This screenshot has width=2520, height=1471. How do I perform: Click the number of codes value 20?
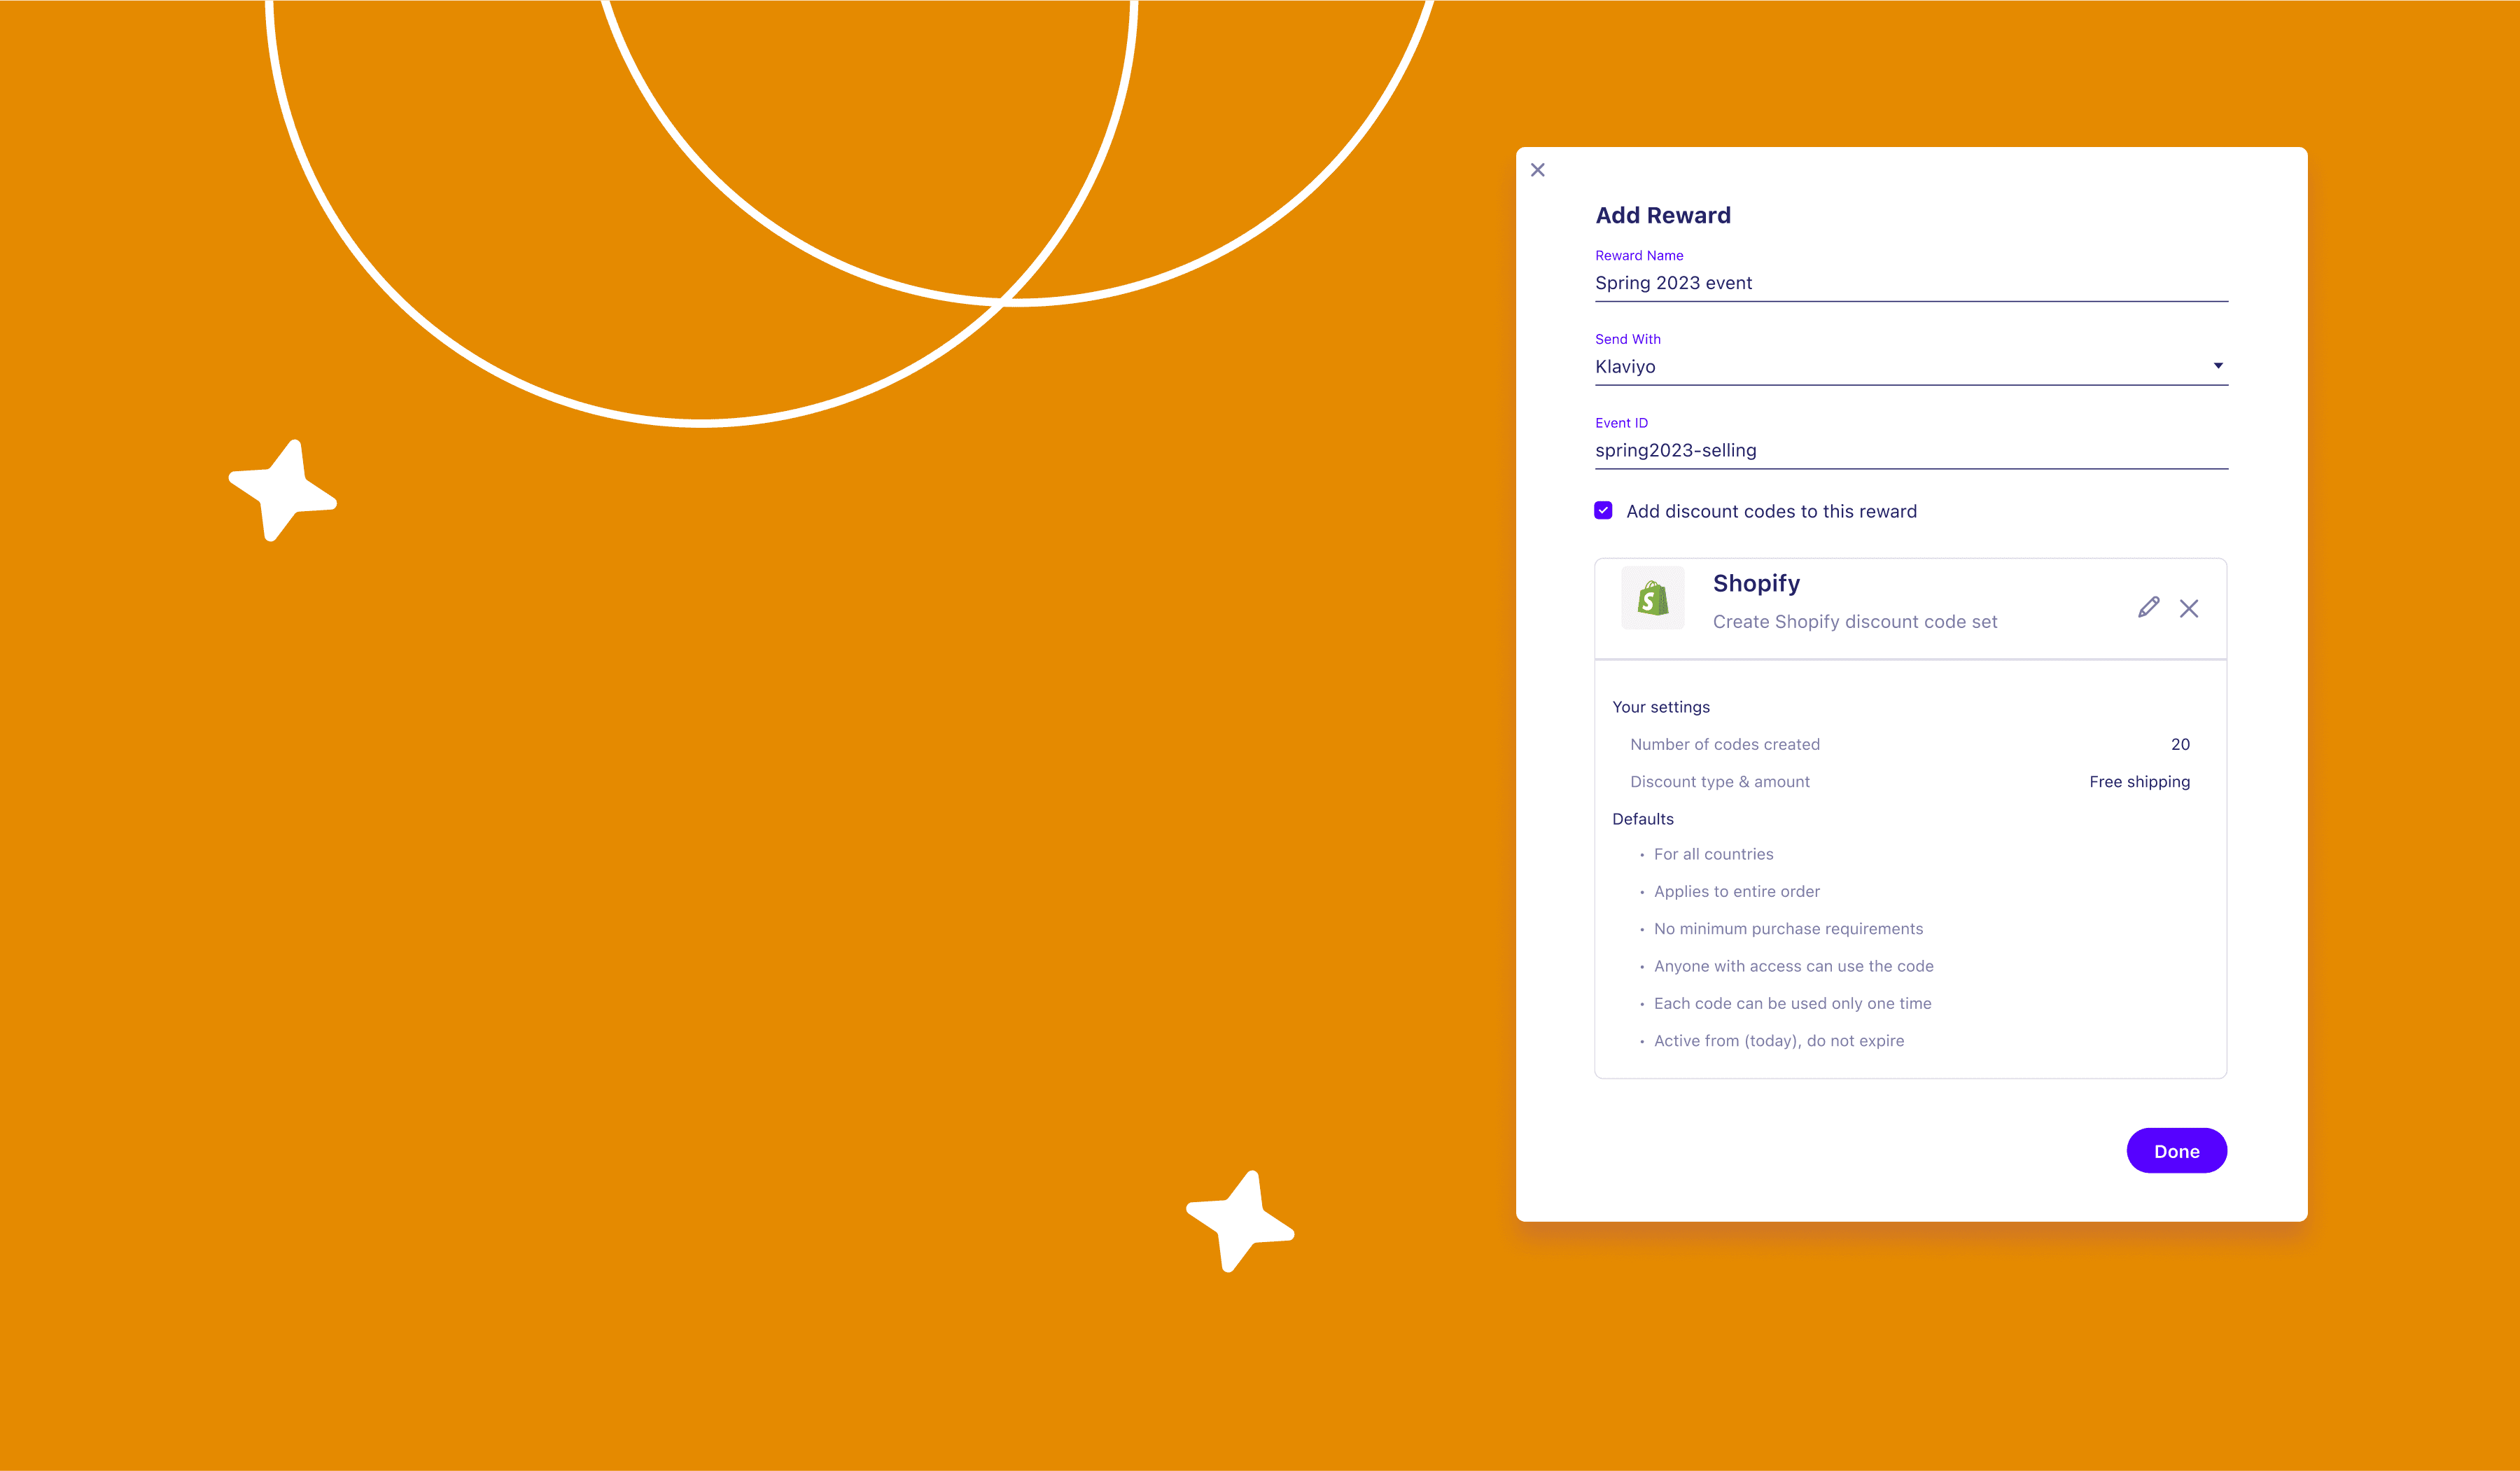tap(2180, 744)
